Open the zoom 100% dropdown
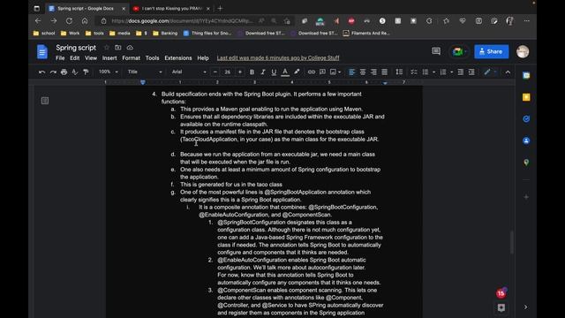Viewport: 565px width, 318px height. (x=108, y=72)
